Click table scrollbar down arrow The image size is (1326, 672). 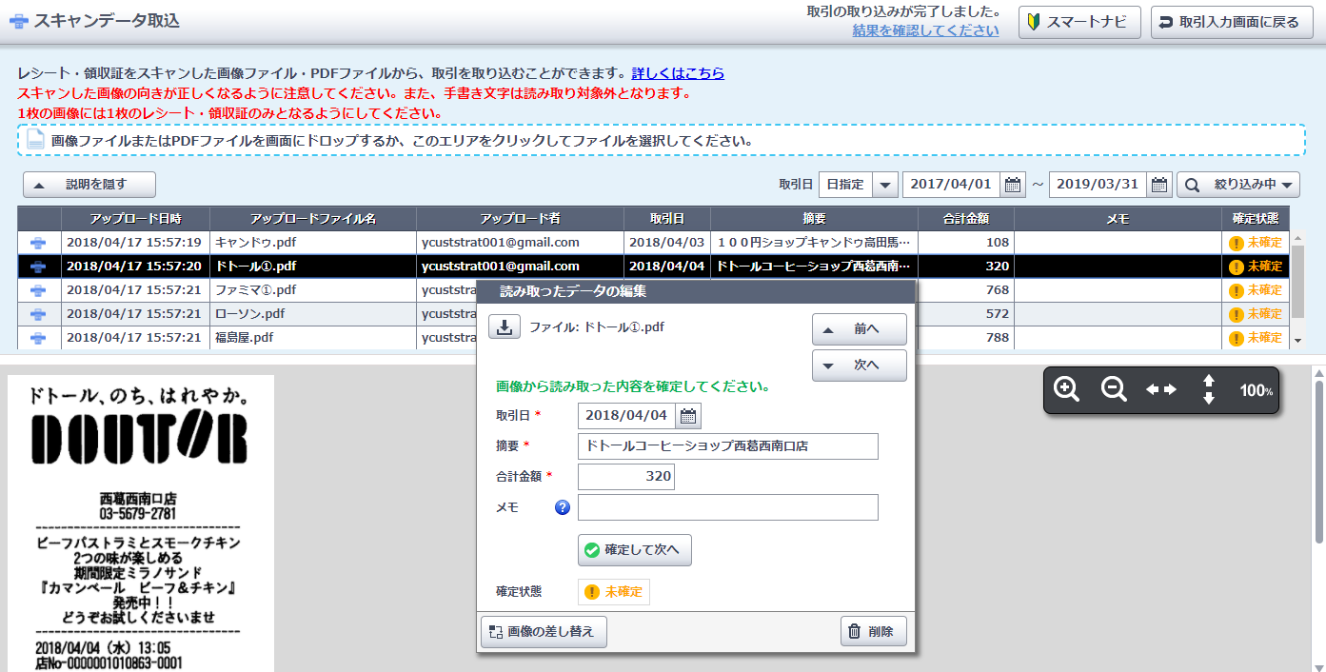point(1297,340)
